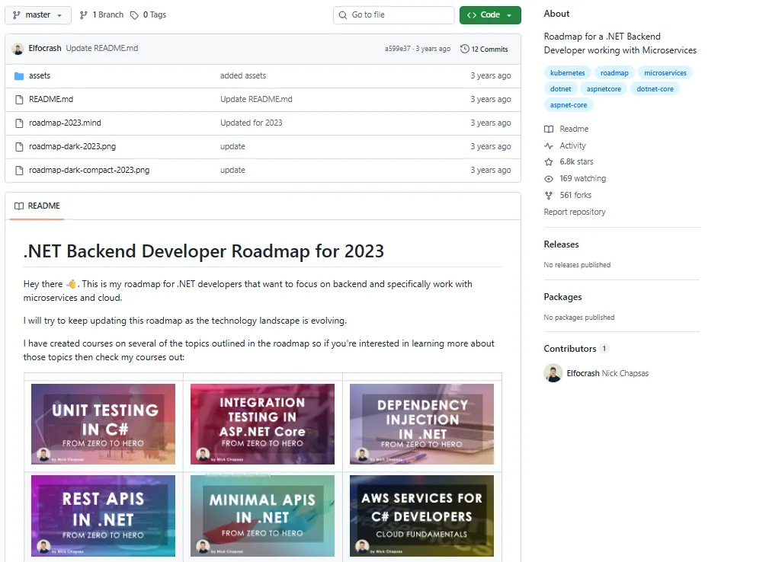Open roadmap-dark-2023.png file
The height and width of the screenshot is (562, 769).
point(72,146)
